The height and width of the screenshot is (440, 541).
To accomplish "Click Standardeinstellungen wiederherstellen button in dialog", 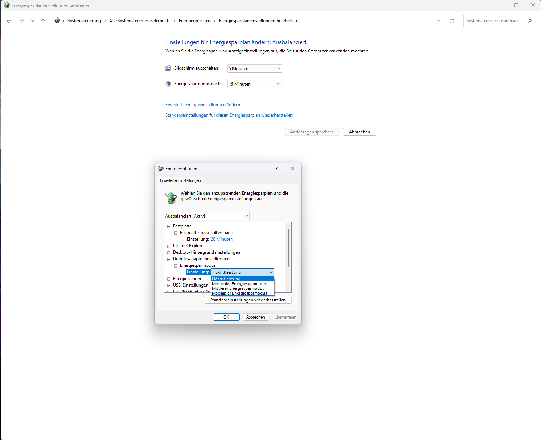I will click(x=248, y=300).
